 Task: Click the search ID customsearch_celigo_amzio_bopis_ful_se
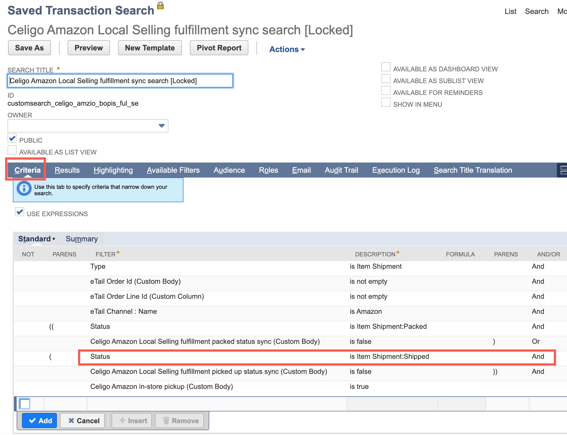point(73,103)
